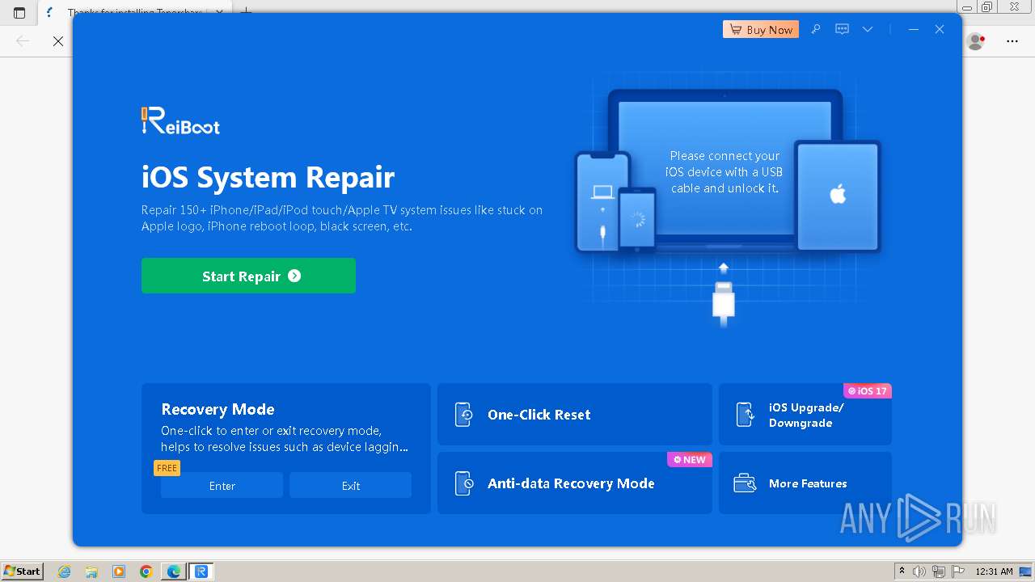Click the browser back arrow
Screen dimensions: 1035x582
pyautogui.click(x=23, y=40)
